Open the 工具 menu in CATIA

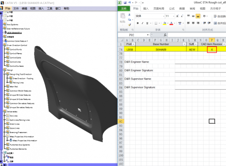pos(50,8)
